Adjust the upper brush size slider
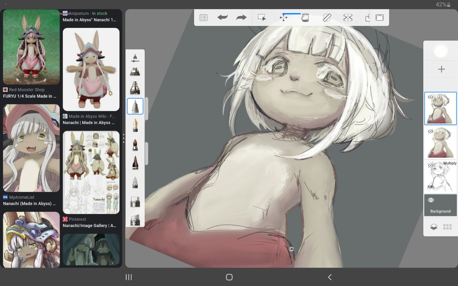458x286 pixels. click(x=147, y=109)
